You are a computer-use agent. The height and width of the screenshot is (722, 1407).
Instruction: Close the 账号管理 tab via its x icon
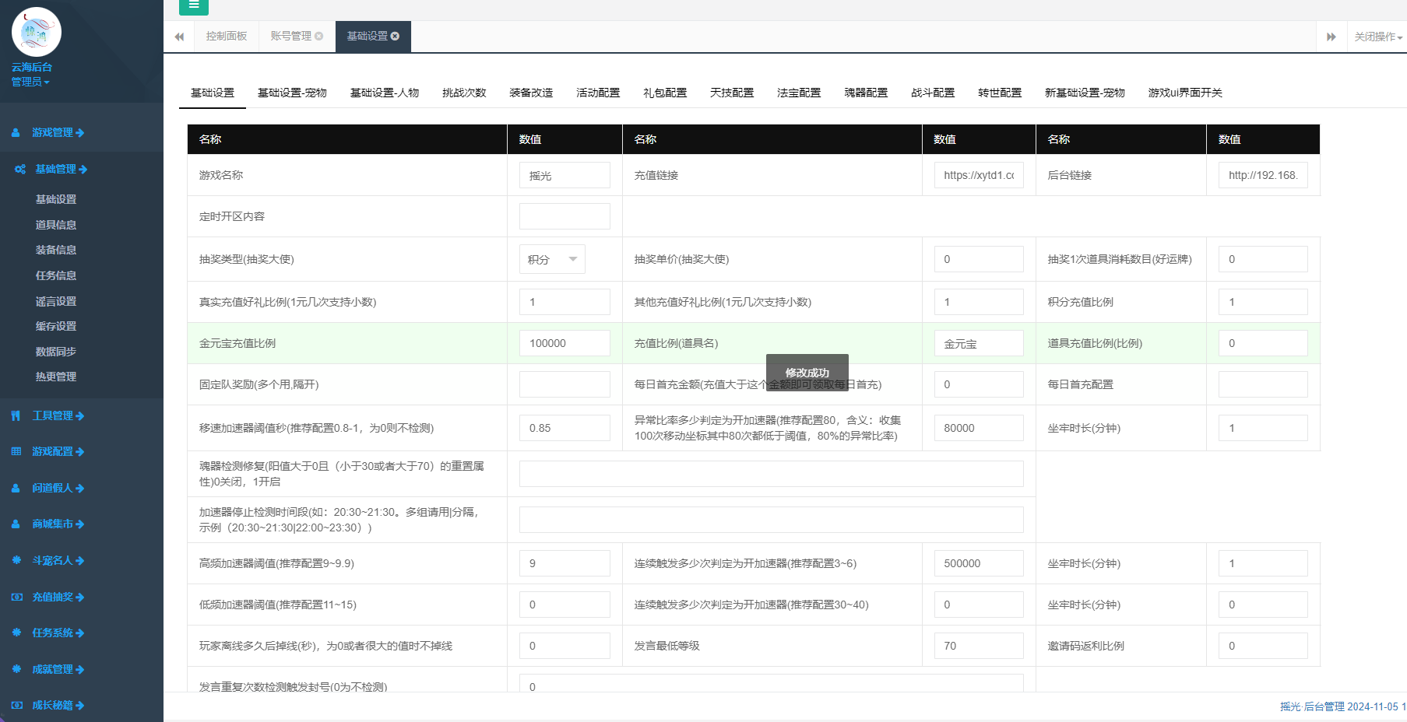(318, 37)
